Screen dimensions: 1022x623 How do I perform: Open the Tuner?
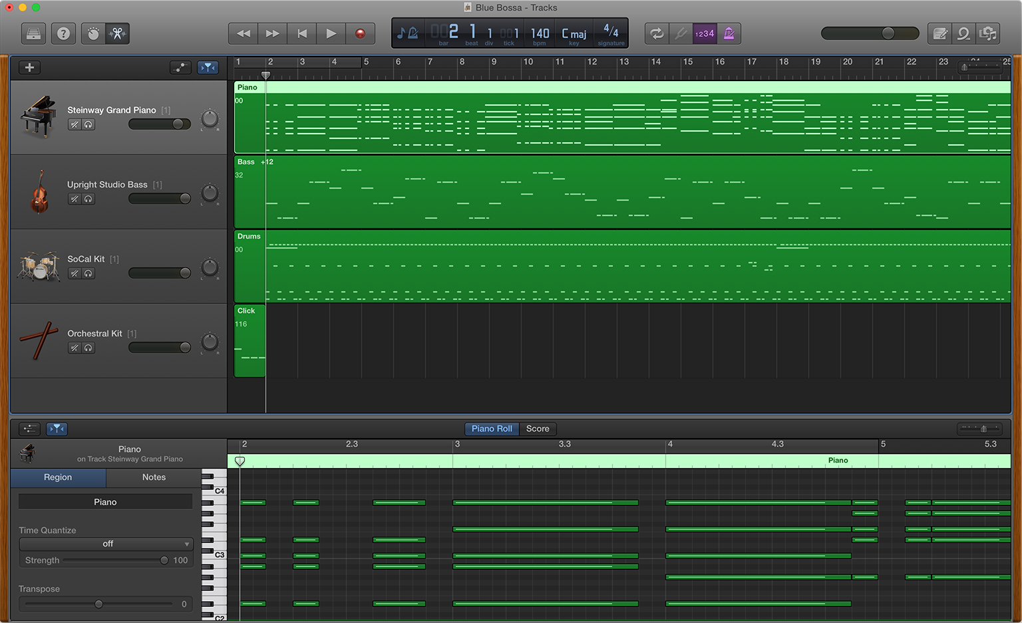[x=680, y=33]
